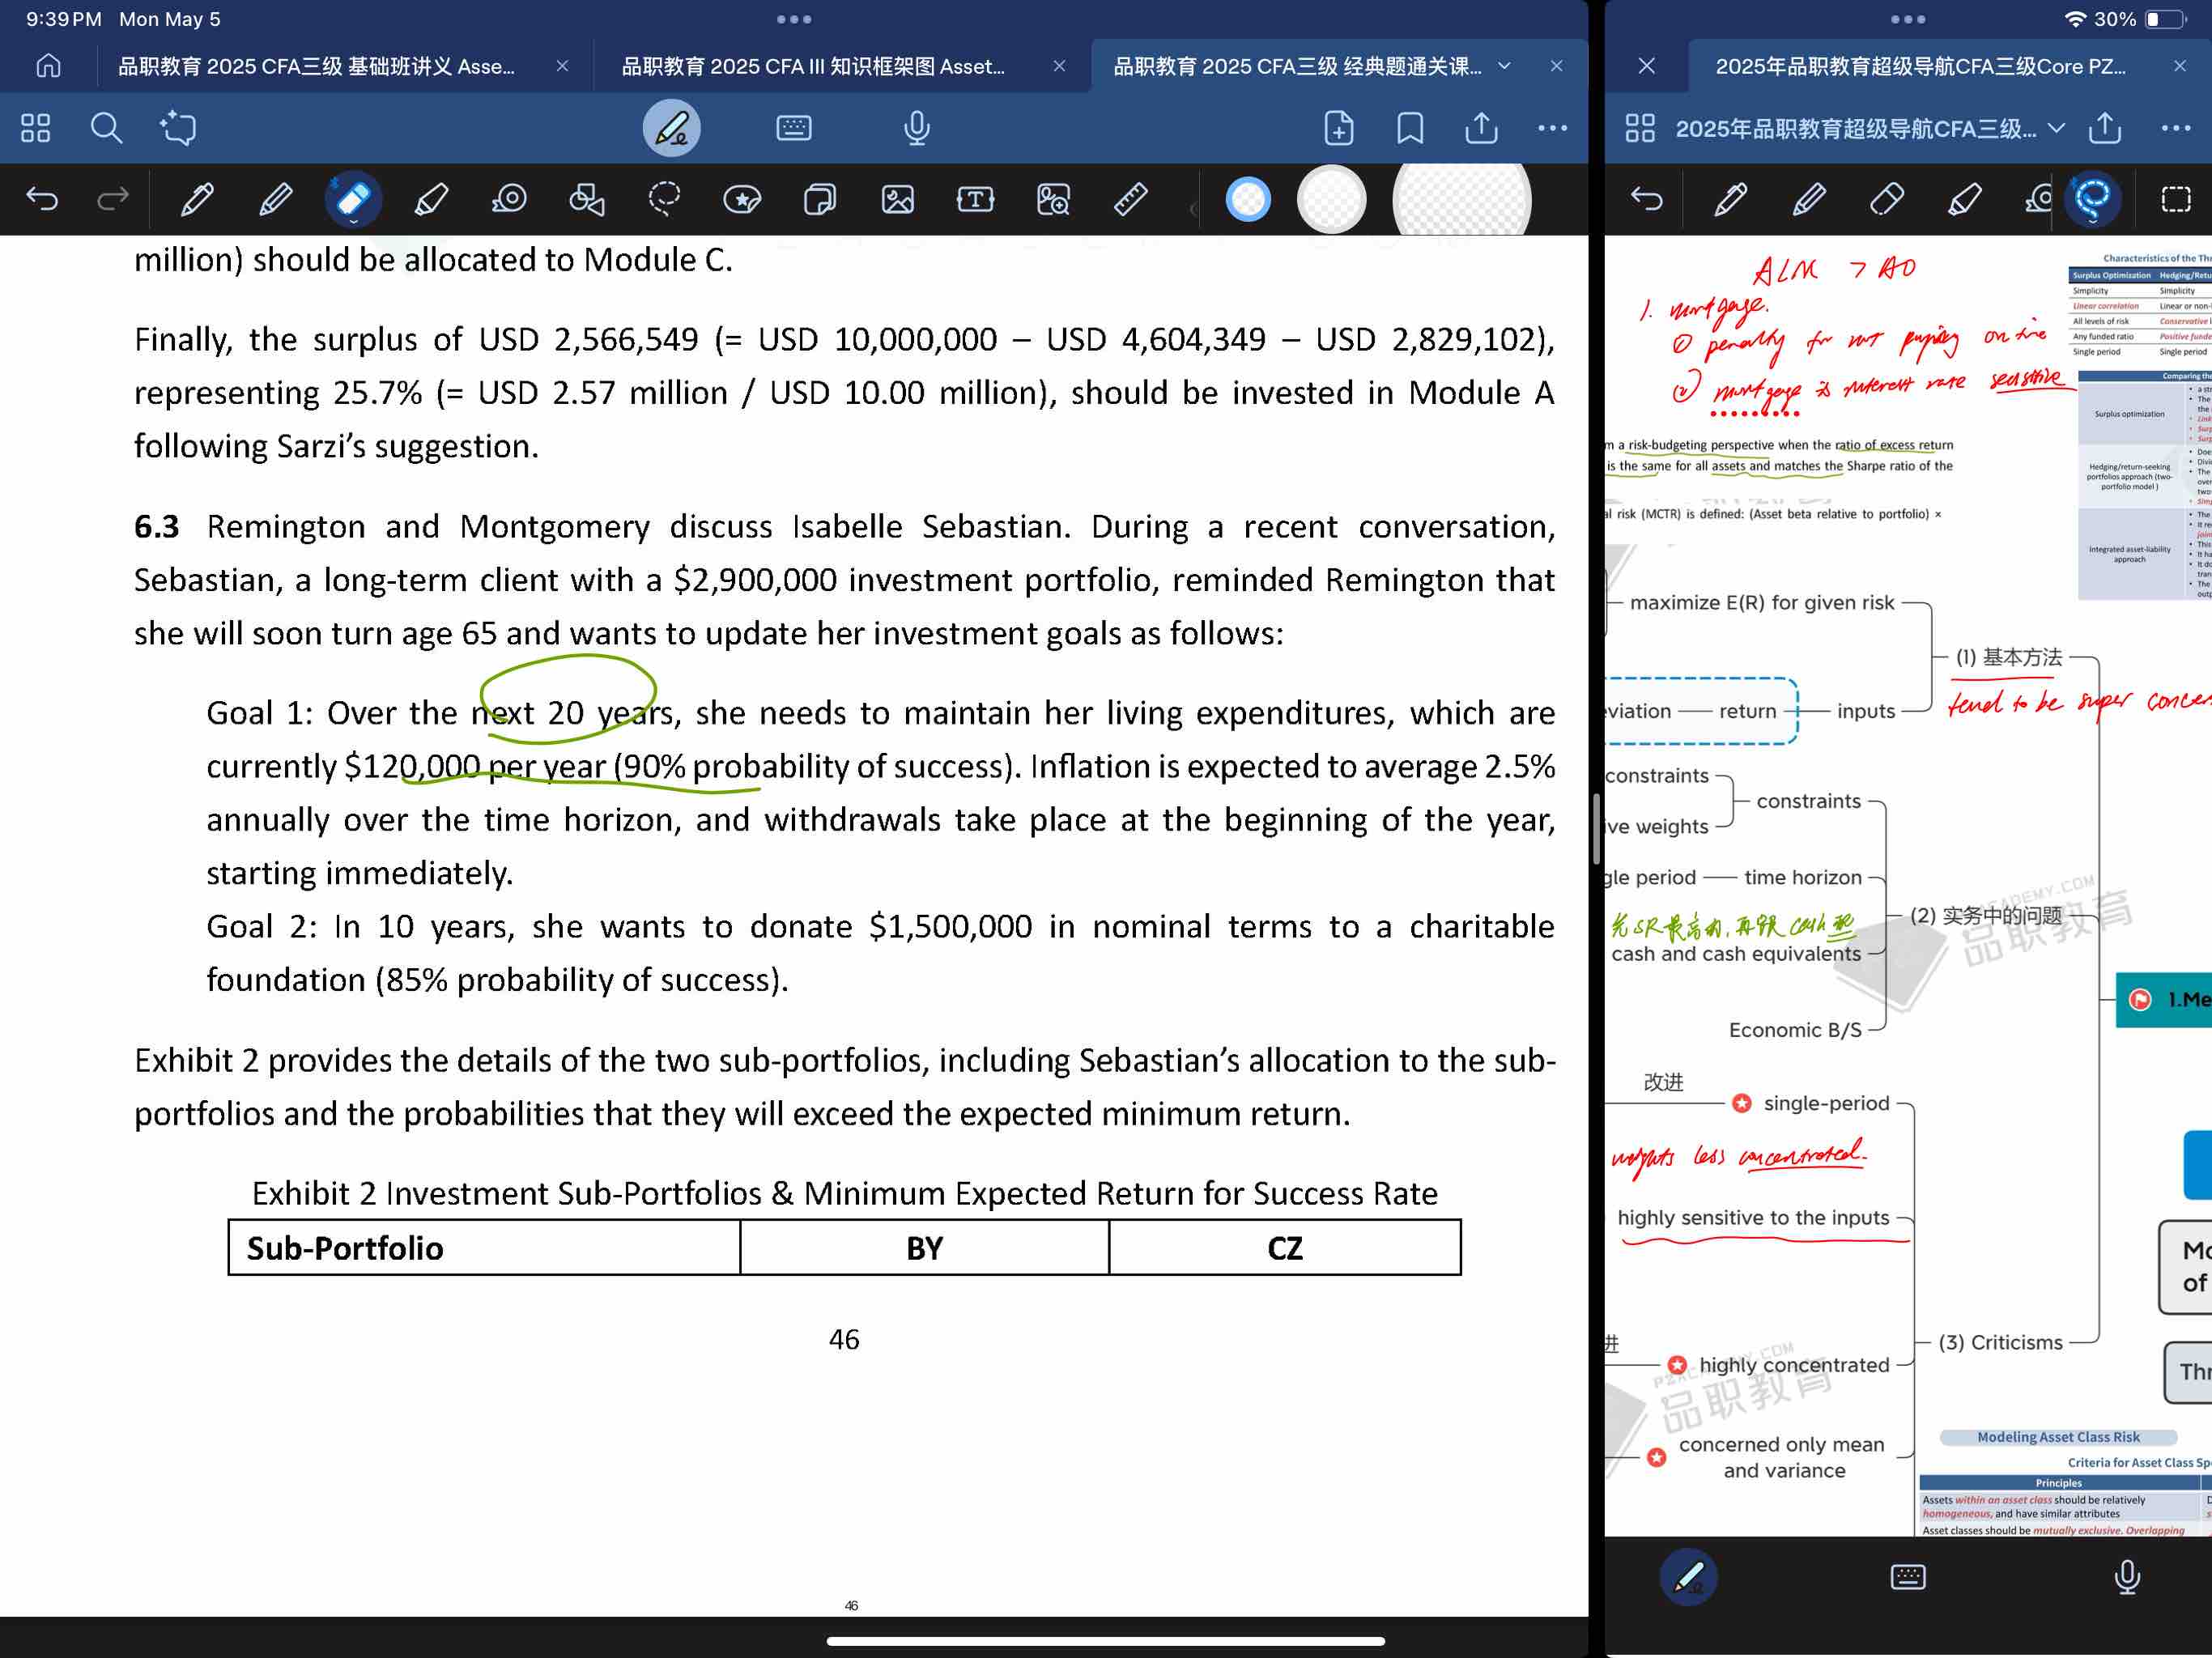Viewport: 2212px width, 1658px height.
Task: Add a new page icon
Action: 1338,128
